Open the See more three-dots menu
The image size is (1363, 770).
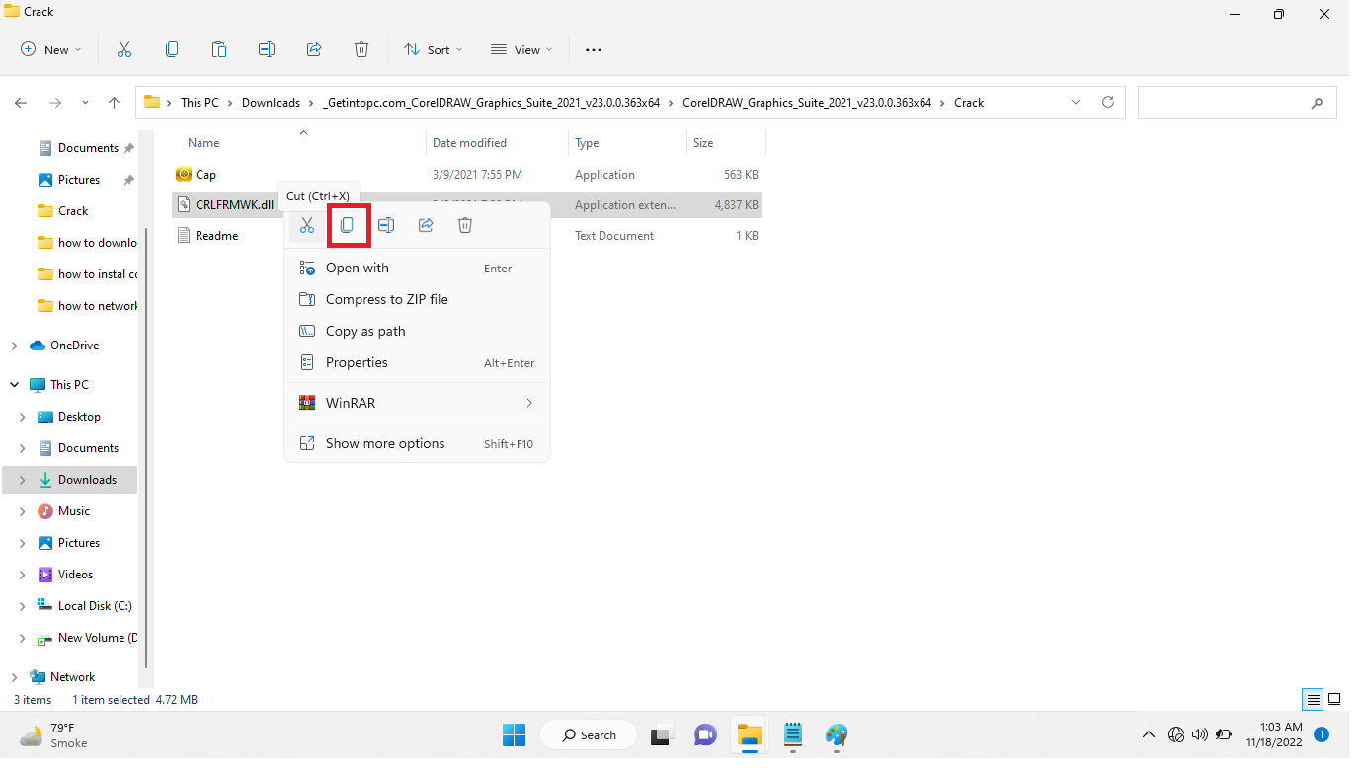(x=594, y=49)
